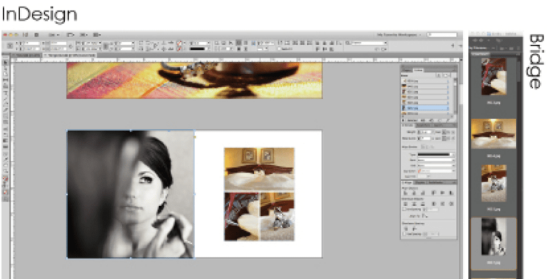
Task: Open the workspace switcher dropdown
Action: click(399, 35)
